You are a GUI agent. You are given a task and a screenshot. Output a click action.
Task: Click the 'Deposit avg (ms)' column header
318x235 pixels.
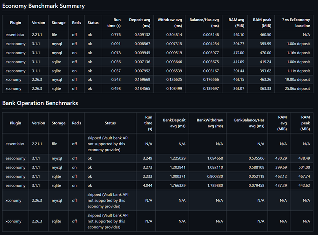139,23
